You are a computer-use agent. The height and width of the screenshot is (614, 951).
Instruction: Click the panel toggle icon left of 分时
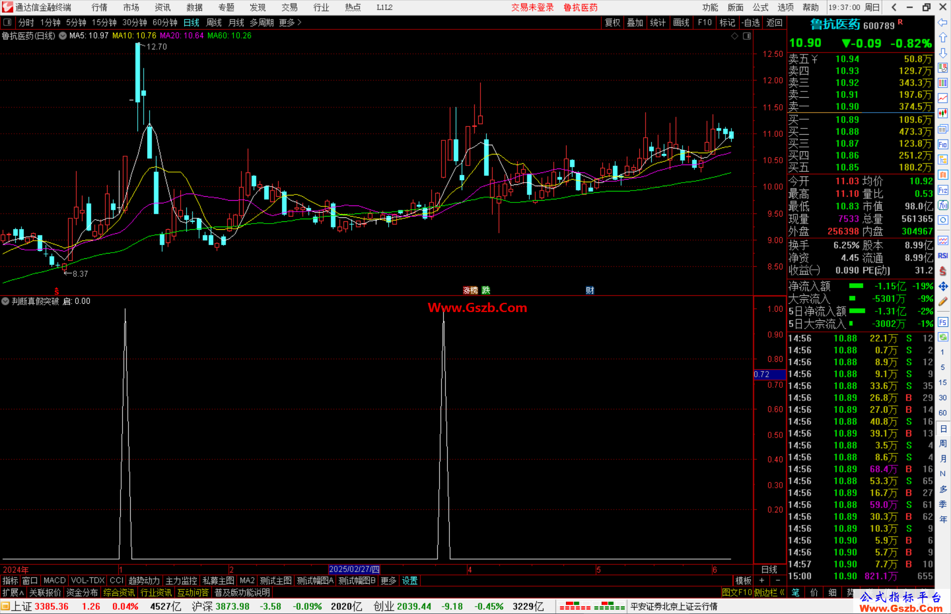click(x=7, y=22)
